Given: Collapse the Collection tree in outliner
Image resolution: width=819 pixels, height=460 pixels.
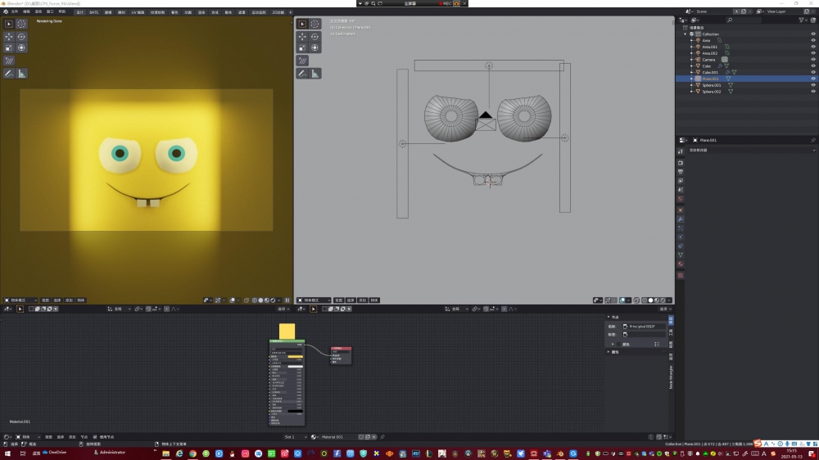Looking at the screenshot, I should (686, 34).
